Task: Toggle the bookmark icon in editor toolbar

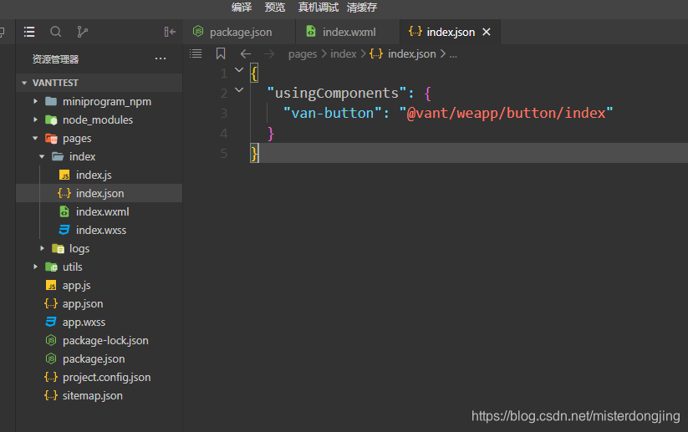Action: point(221,53)
